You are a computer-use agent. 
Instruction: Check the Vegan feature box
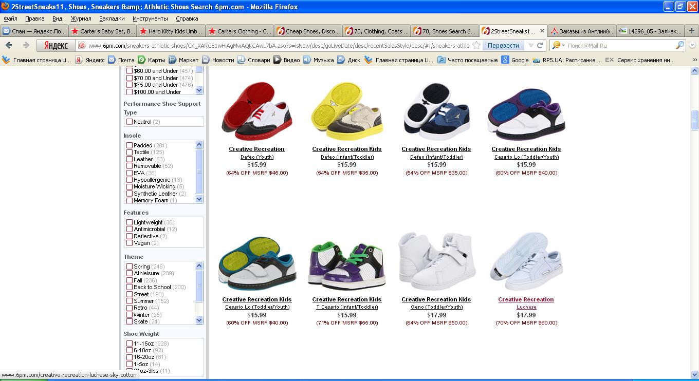coord(130,243)
